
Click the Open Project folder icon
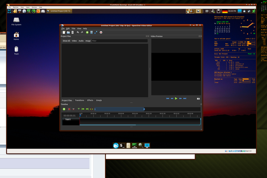pyautogui.click(x=68, y=32)
